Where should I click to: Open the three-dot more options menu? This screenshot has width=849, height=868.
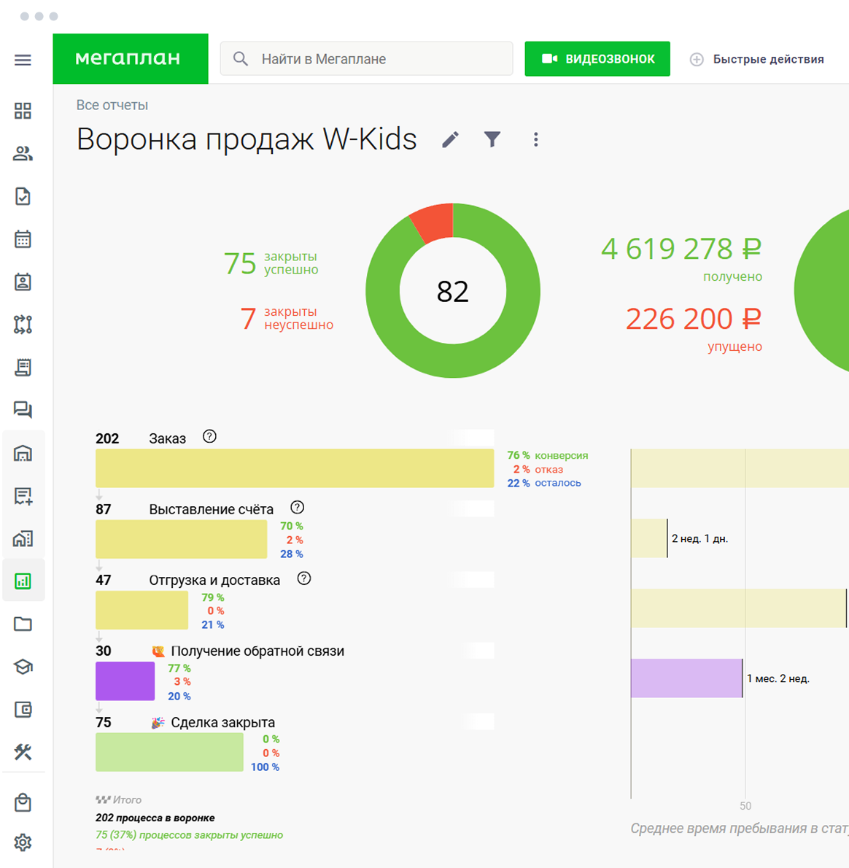pyautogui.click(x=536, y=139)
